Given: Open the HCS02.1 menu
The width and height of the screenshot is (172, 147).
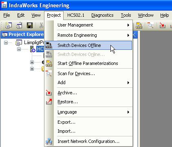Looking at the screenshot, I should pyautogui.click(x=76, y=15).
